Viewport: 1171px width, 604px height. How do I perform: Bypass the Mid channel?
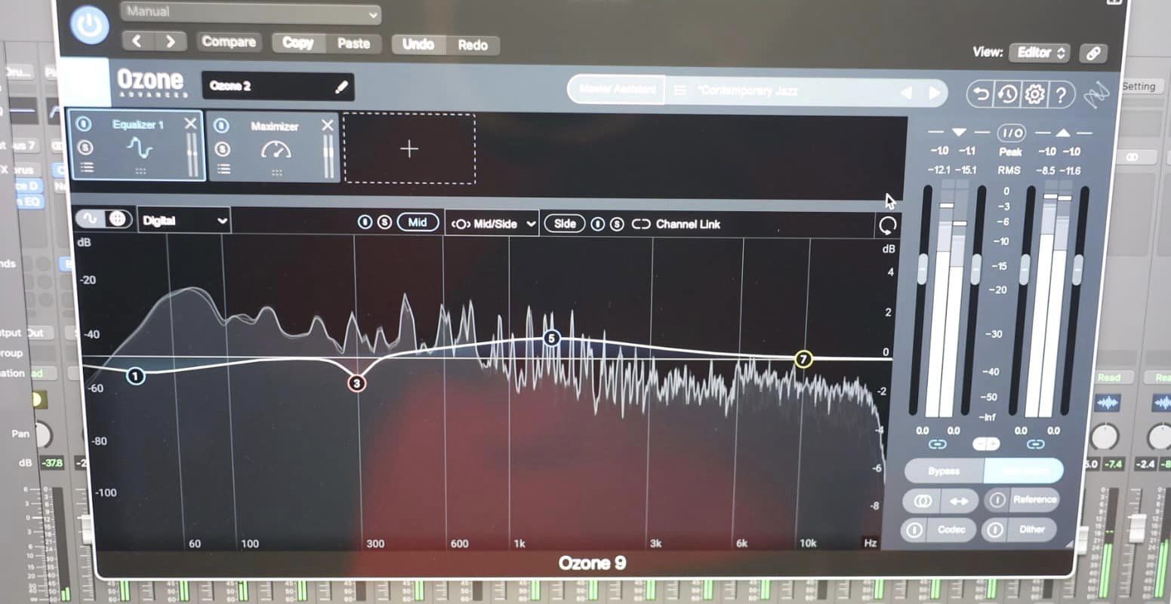tap(365, 222)
